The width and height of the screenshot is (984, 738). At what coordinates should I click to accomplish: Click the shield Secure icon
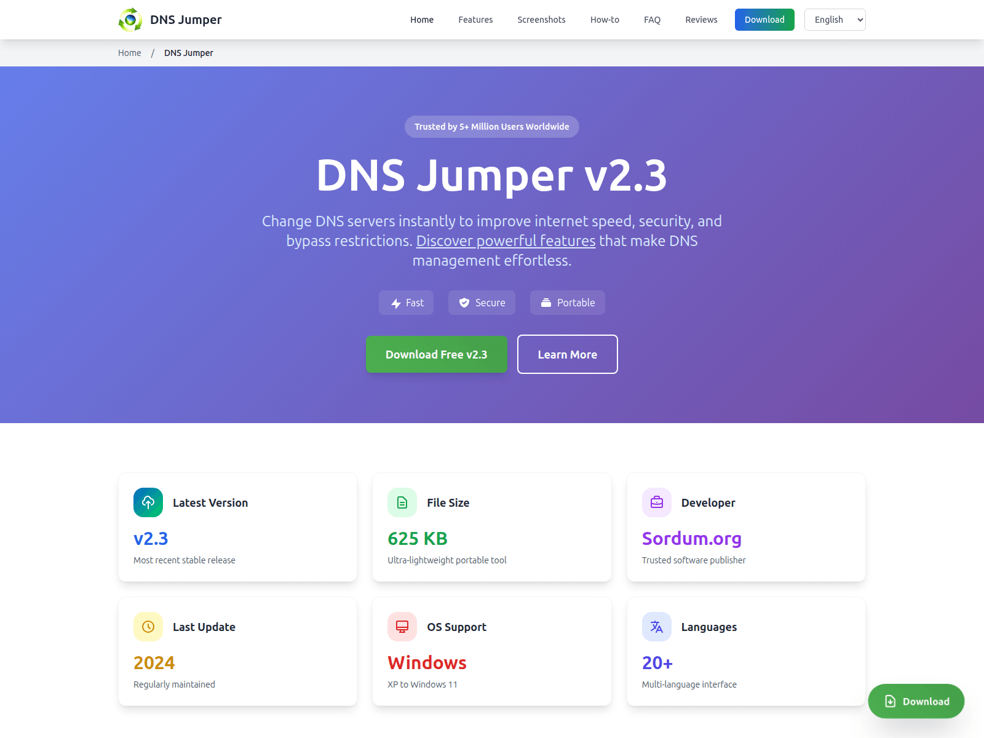pos(464,303)
